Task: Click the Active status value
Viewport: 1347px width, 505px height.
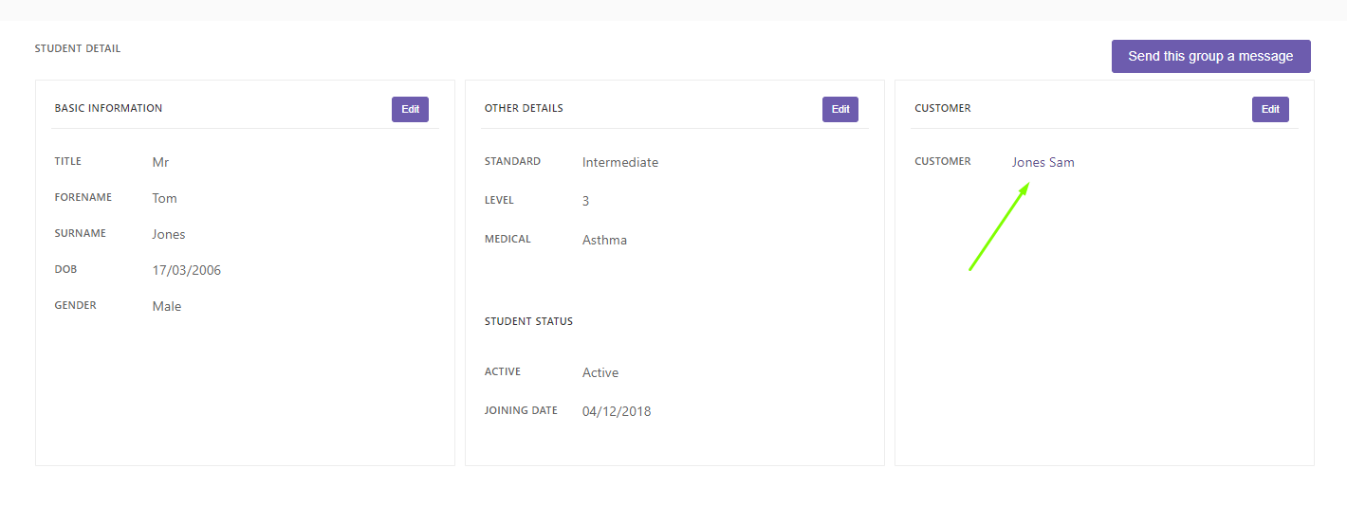Action: (600, 372)
